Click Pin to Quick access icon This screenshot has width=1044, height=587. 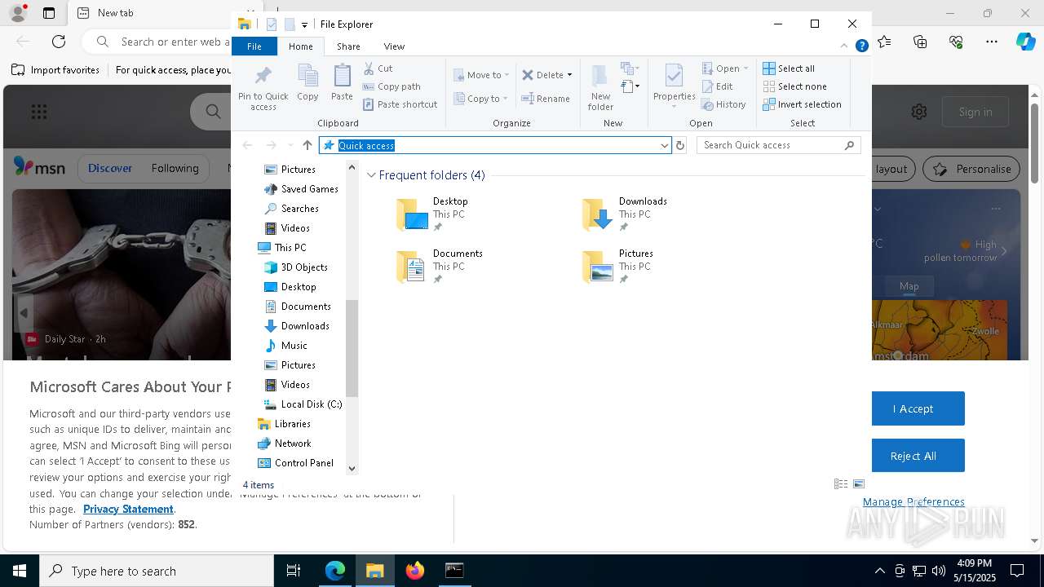(x=263, y=87)
